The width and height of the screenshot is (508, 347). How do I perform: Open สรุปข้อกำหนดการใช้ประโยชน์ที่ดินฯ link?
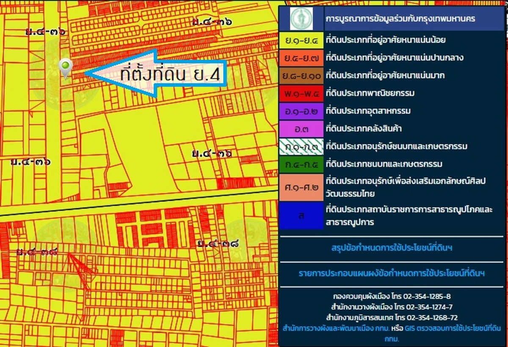tap(392, 248)
